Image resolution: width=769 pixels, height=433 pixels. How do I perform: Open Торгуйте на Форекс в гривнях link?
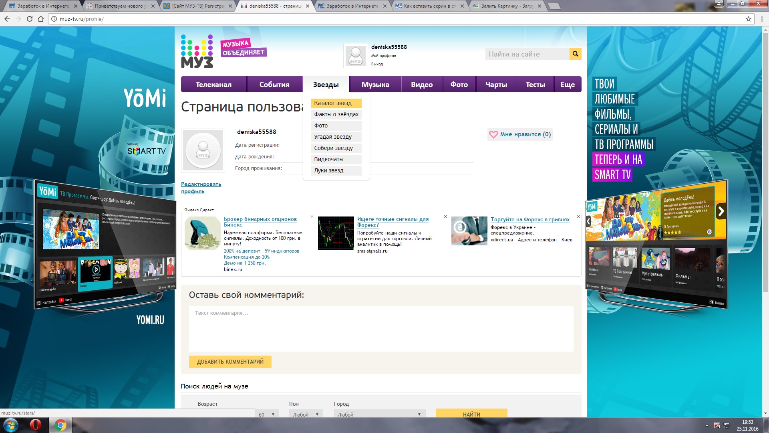click(530, 219)
